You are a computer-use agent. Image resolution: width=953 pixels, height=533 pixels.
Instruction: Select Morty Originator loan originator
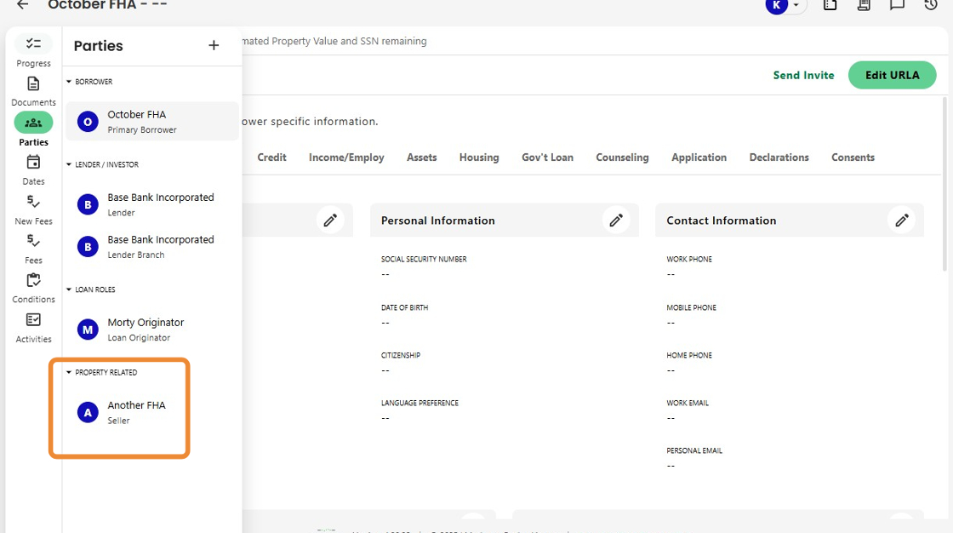pos(145,330)
